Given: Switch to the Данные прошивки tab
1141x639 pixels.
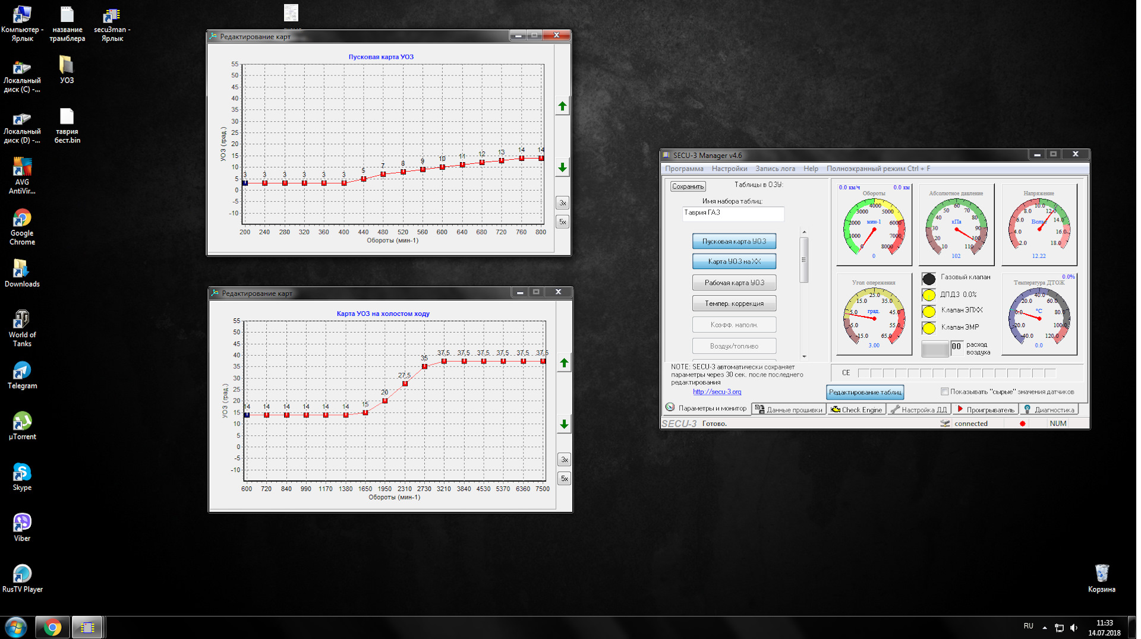Looking at the screenshot, I should (789, 409).
